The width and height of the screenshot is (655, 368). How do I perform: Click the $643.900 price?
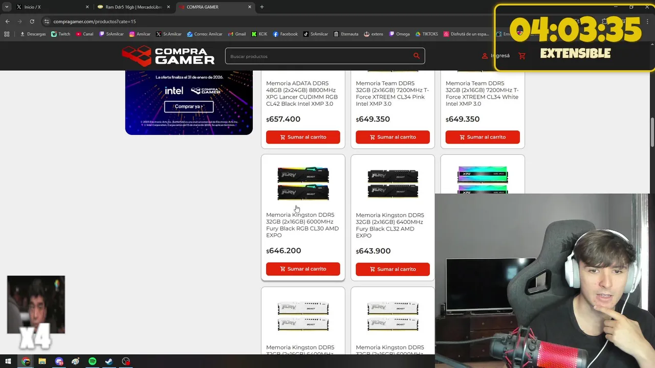(x=373, y=251)
